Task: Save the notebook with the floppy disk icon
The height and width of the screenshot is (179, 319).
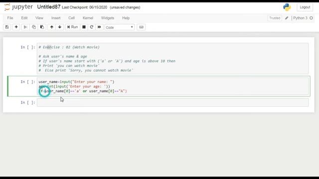Action: click(7, 27)
